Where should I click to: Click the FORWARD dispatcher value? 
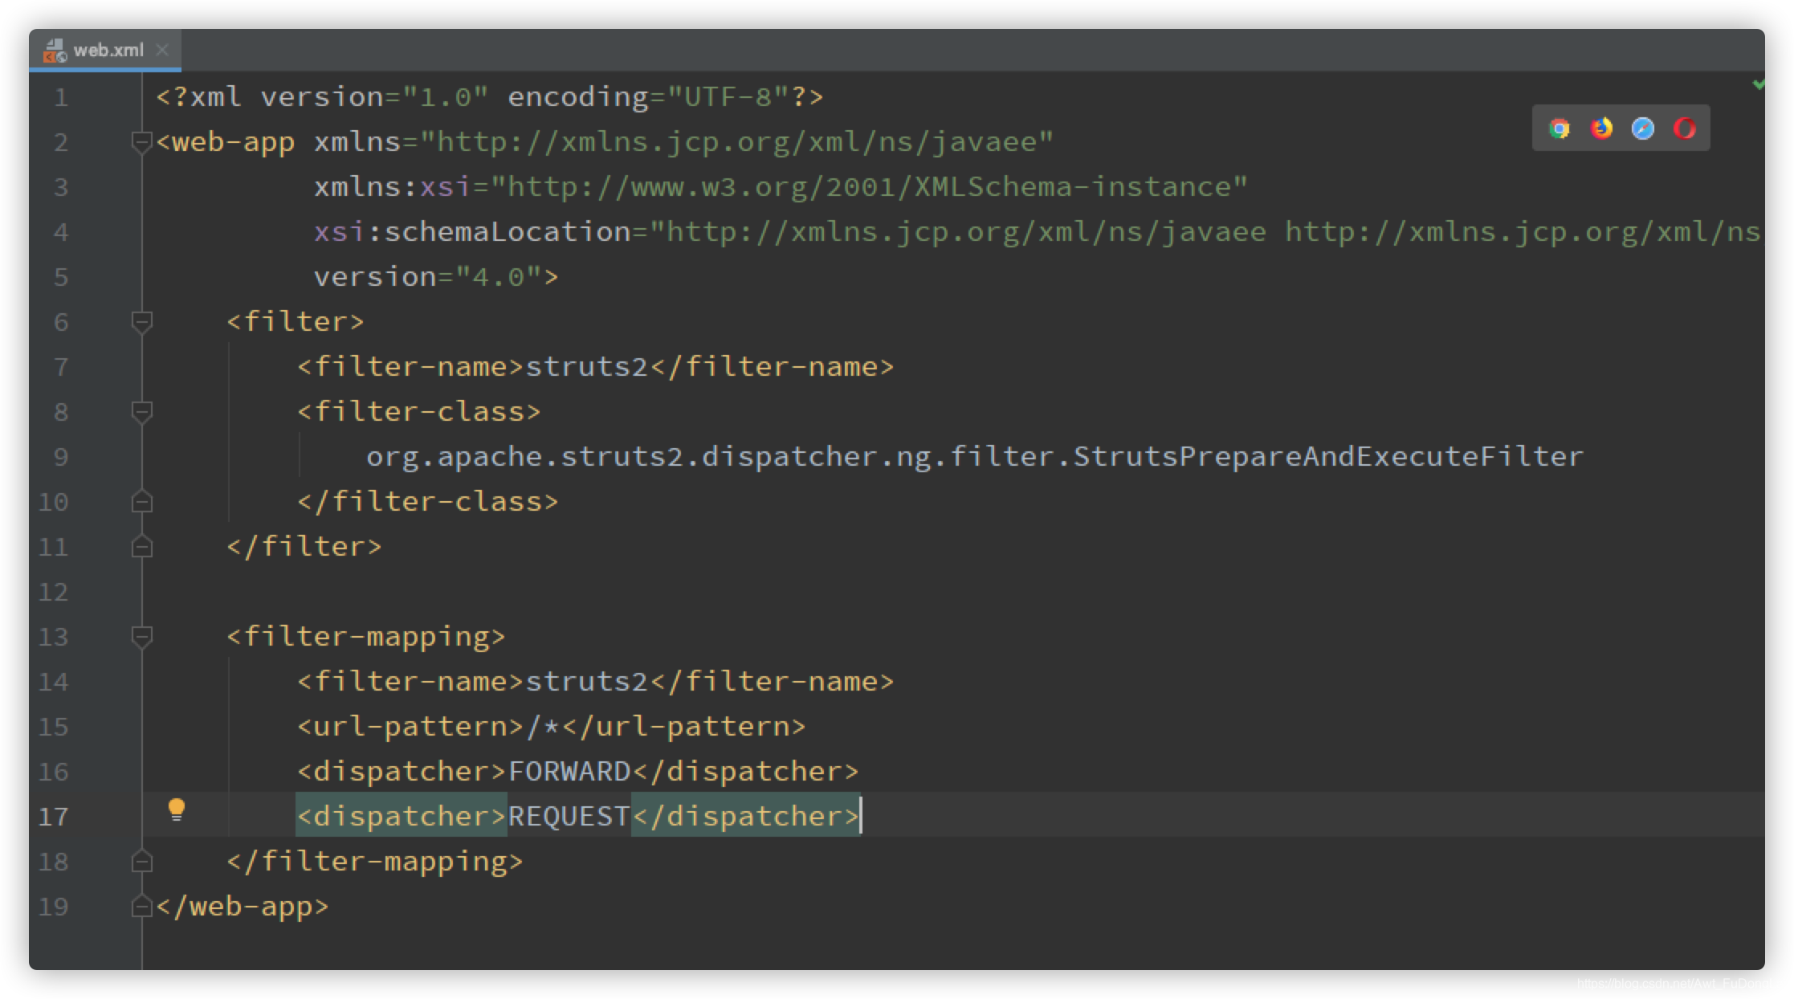(569, 772)
